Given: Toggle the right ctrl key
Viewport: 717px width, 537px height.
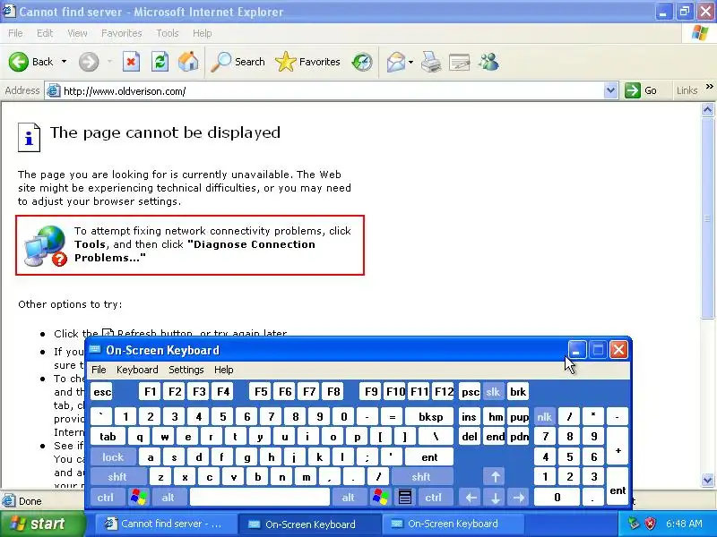Looking at the screenshot, I should (434, 497).
